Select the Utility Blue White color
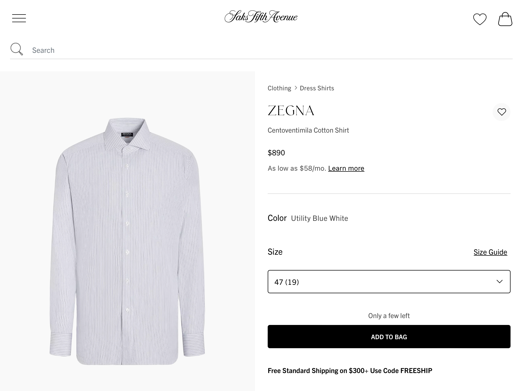This screenshot has width=519, height=391. [x=319, y=218]
